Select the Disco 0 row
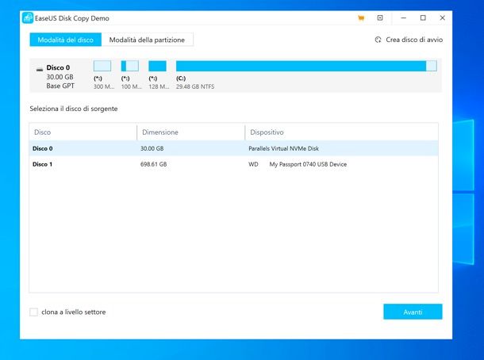This screenshot has height=360, width=484. (x=233, y=148)
